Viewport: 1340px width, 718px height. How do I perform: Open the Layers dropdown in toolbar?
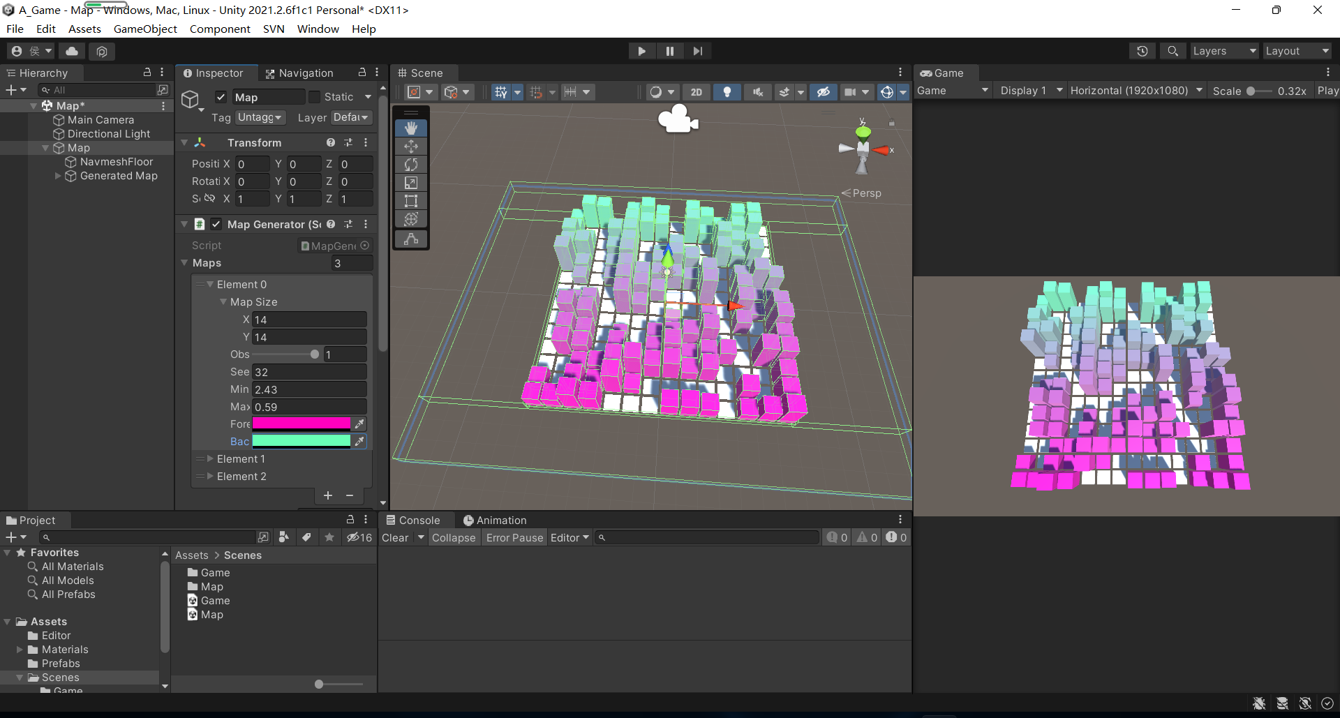(x=1224, y=51)
